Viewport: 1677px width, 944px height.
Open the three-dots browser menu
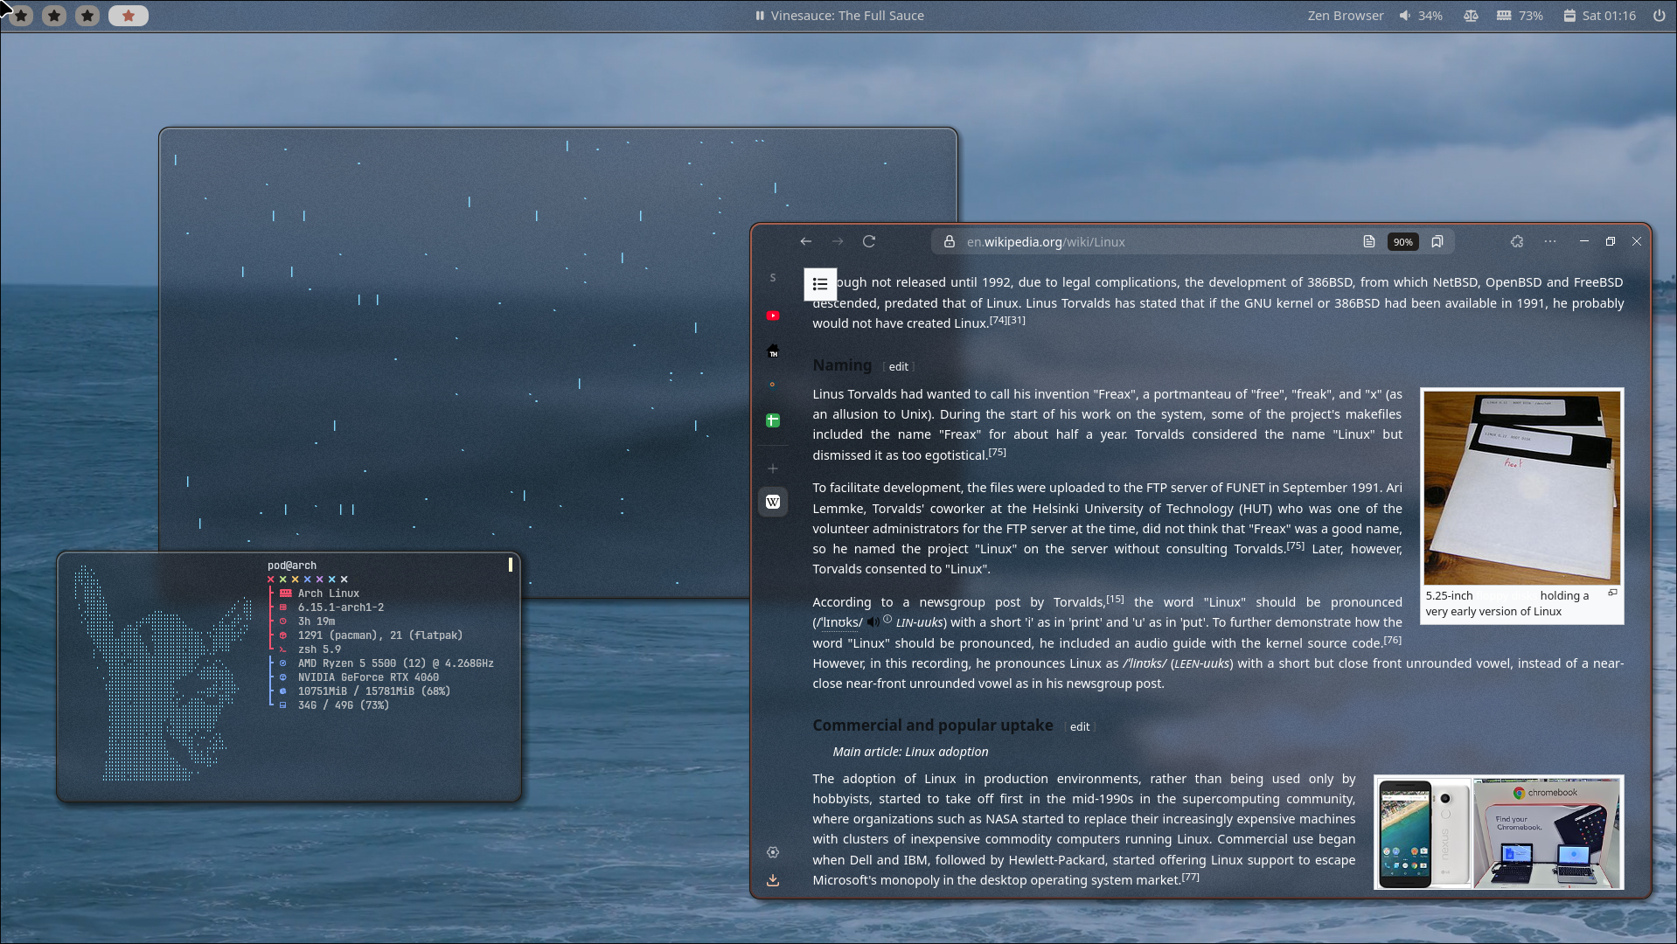[1549, 242]
